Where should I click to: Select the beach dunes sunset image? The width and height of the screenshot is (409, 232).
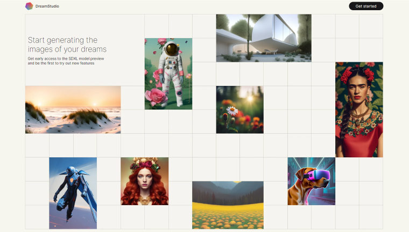(73, 110)
